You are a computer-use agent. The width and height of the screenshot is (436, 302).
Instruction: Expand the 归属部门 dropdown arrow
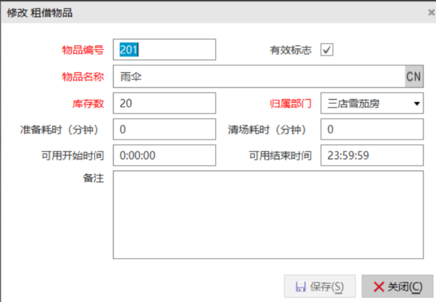(416, 104)
